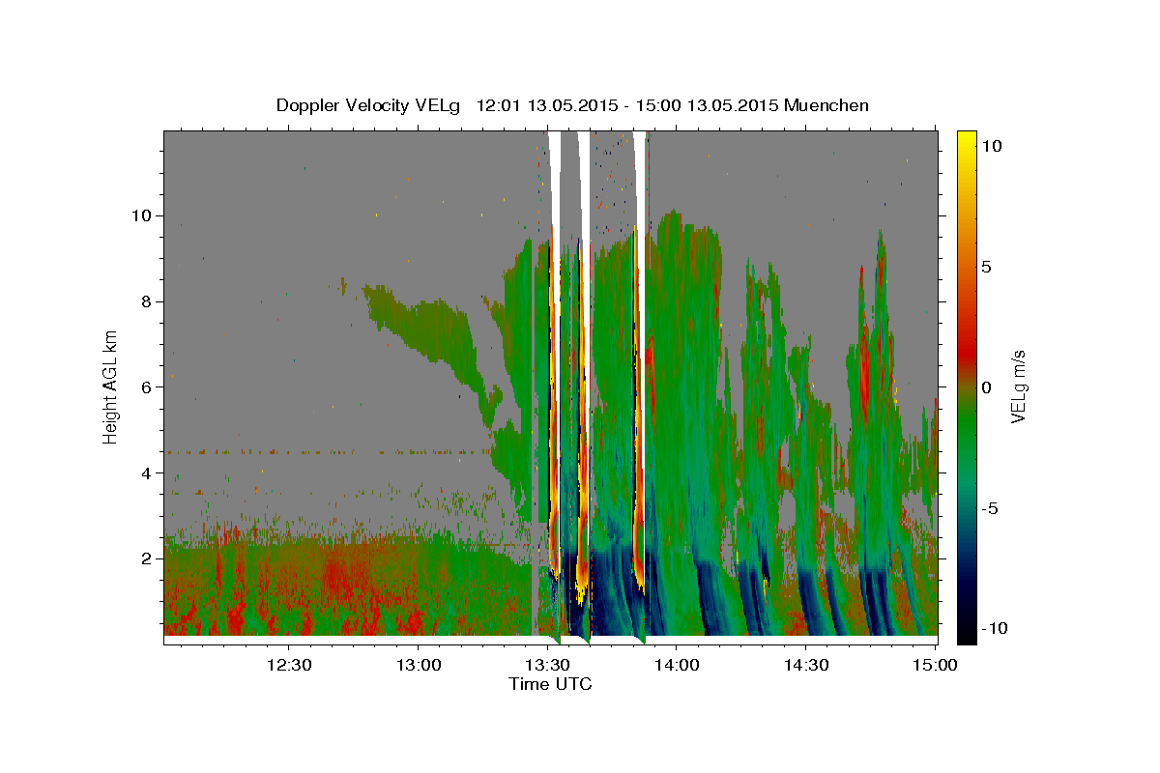
Task: Click the '13:00' time tick label
Action: [x=419, y=665]
